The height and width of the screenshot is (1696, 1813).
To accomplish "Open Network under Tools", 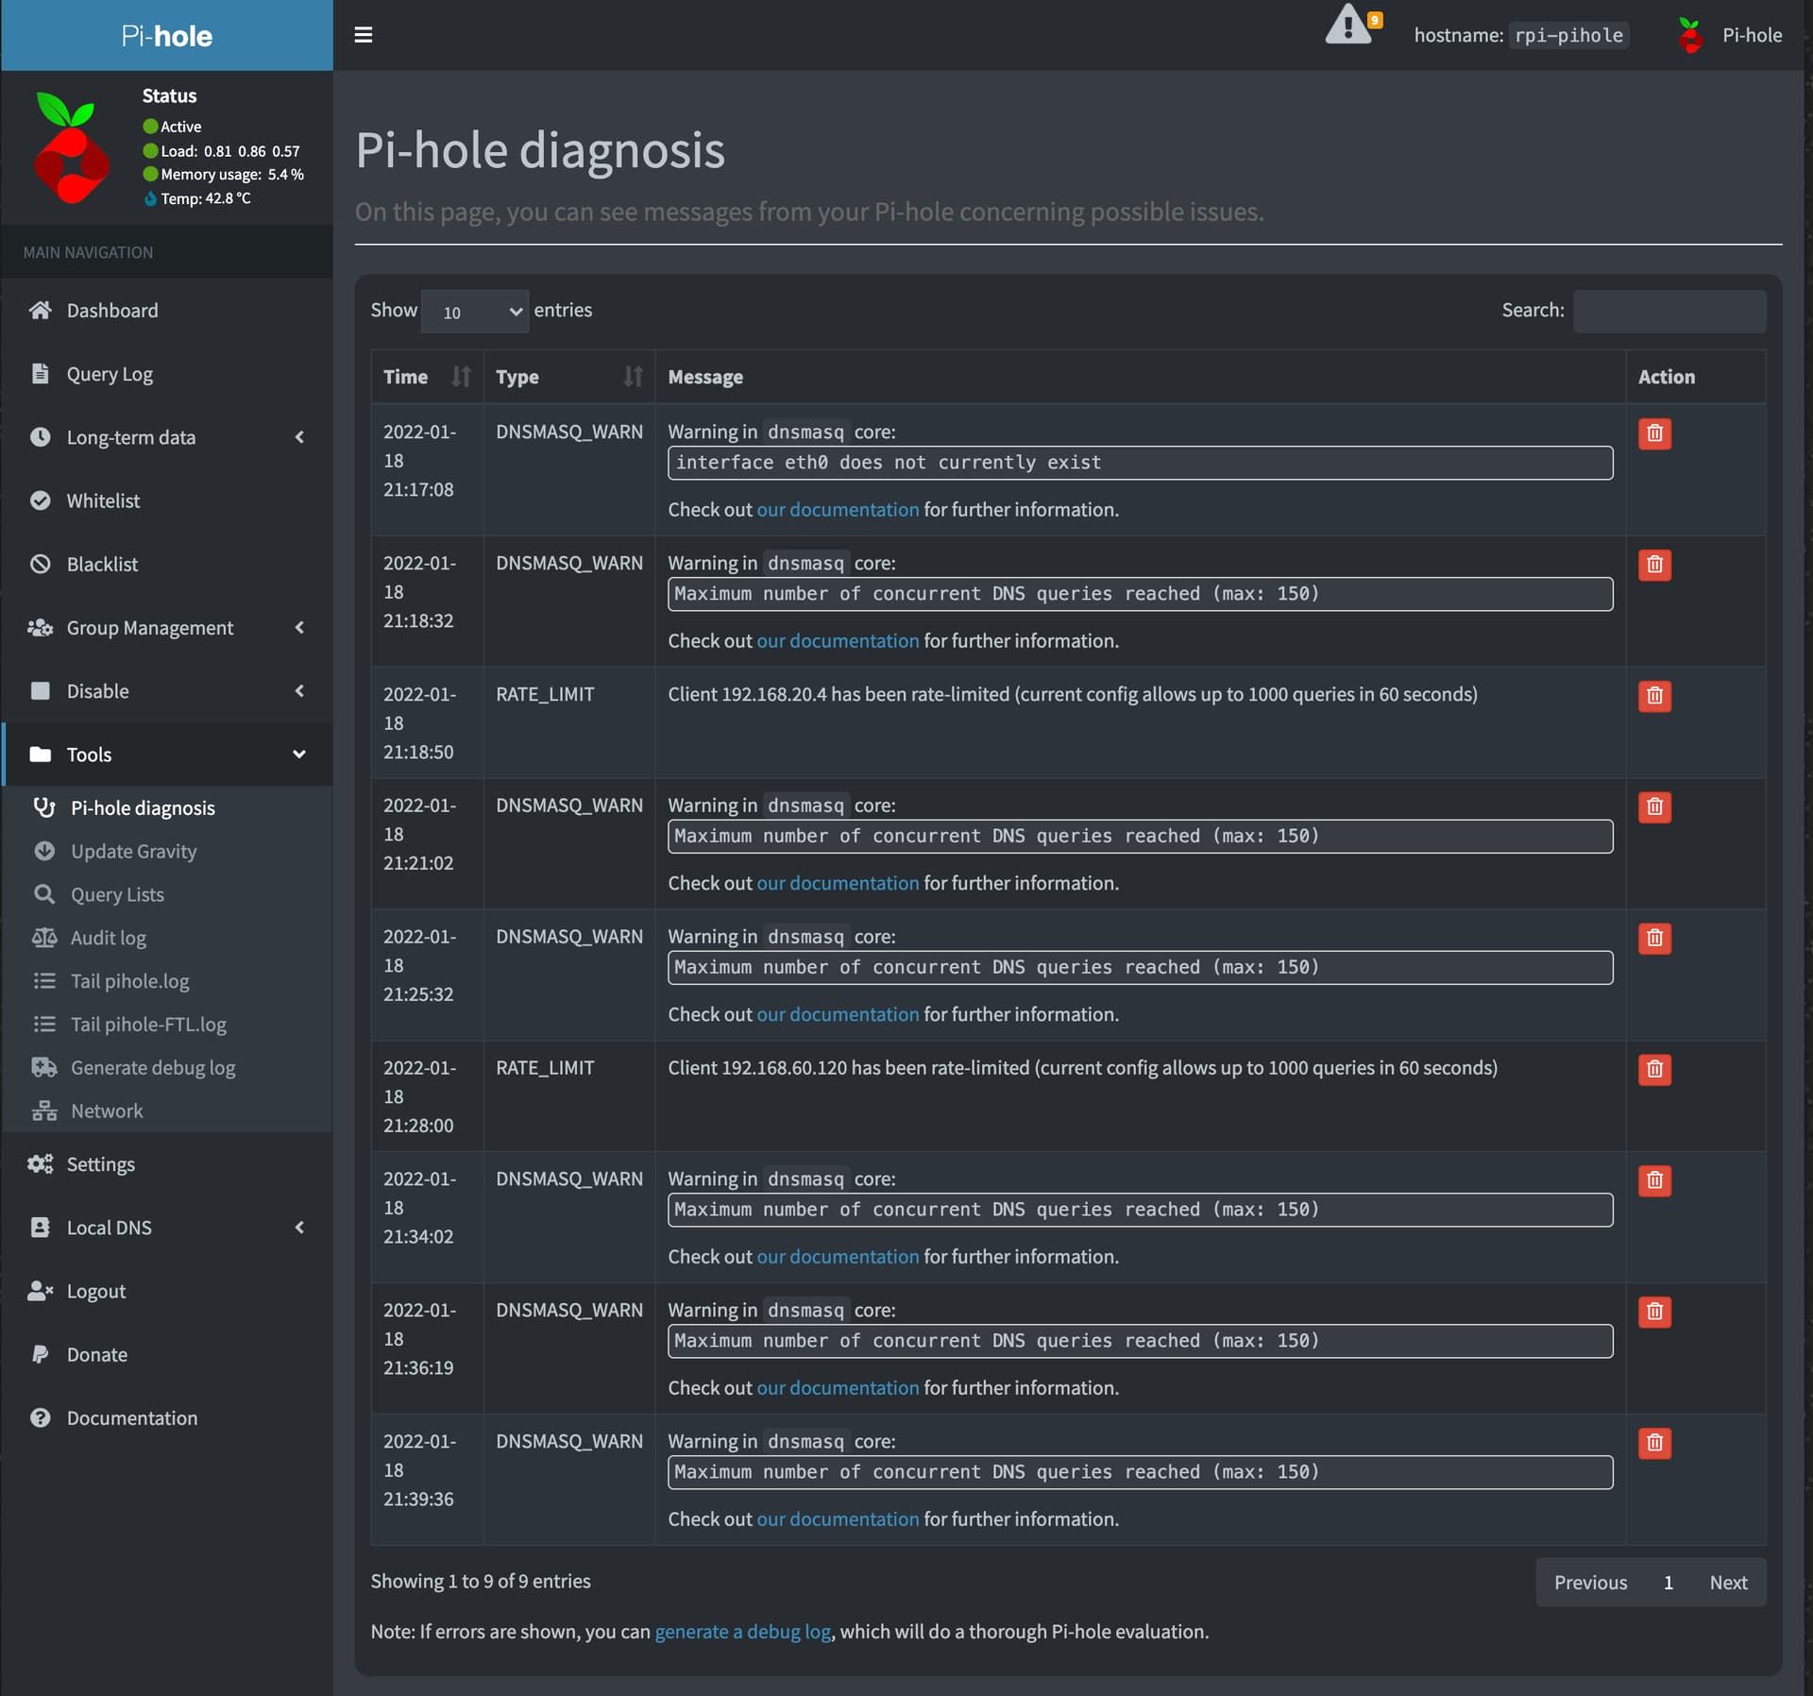I will 167,1111.
